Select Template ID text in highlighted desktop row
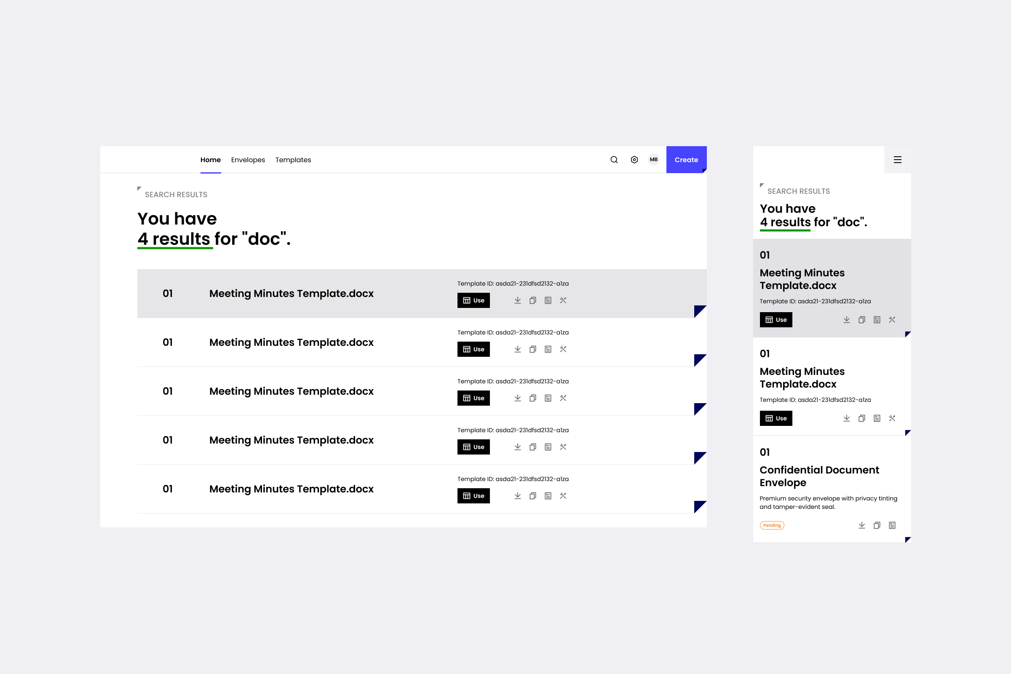 (513, 284)
